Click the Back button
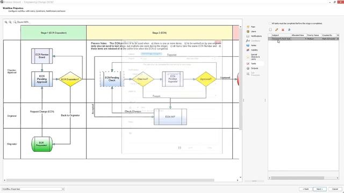 pyautogui.click(x=306, y=189)
